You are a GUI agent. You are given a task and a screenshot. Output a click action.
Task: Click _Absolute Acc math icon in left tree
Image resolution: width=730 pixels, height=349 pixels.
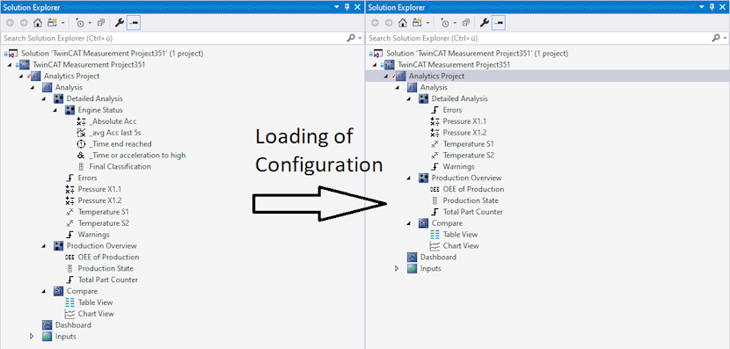point(81,121)
